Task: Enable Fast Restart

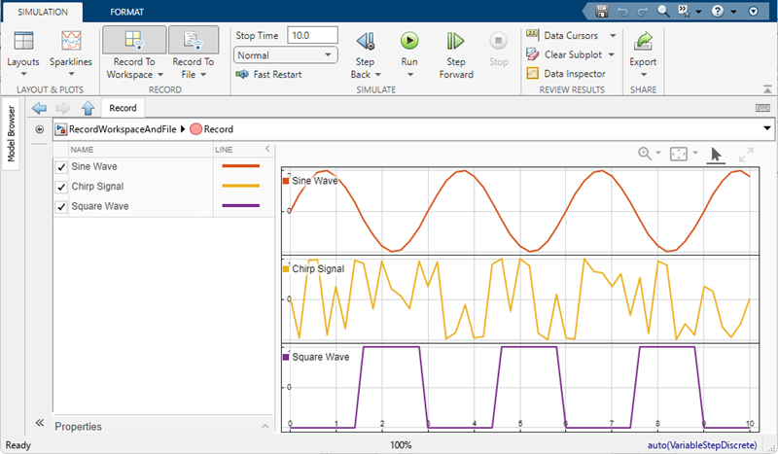Action: [x=268, y=75]
